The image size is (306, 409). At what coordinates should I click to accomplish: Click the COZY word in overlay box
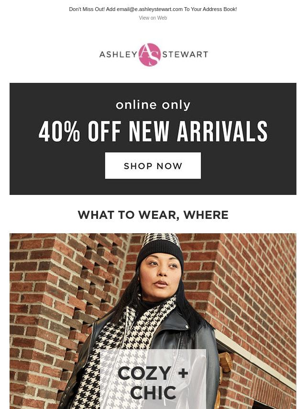144,373
